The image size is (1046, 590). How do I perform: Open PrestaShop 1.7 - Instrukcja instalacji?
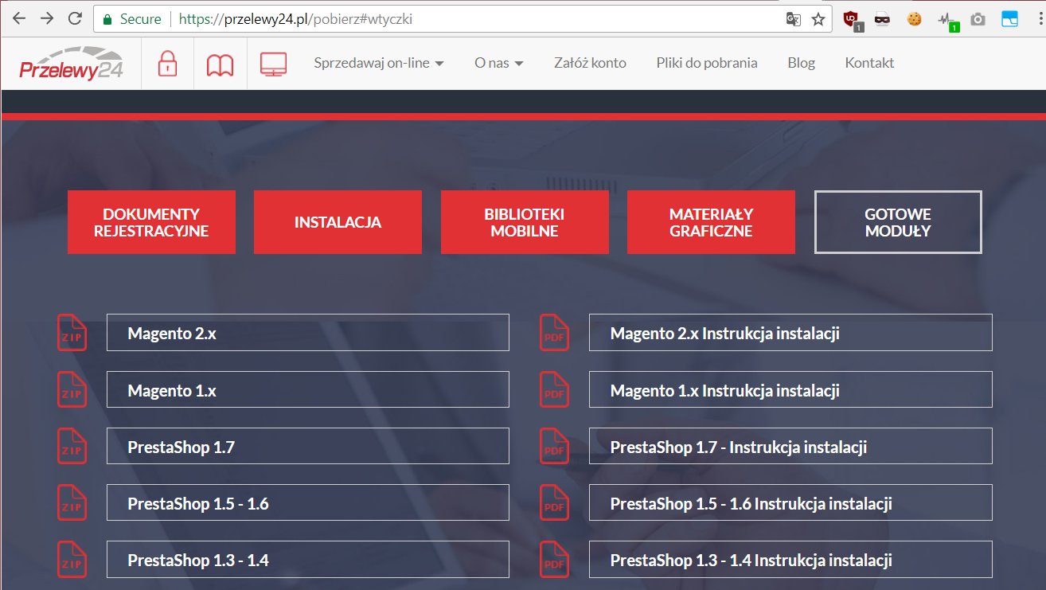click(790, 446)
